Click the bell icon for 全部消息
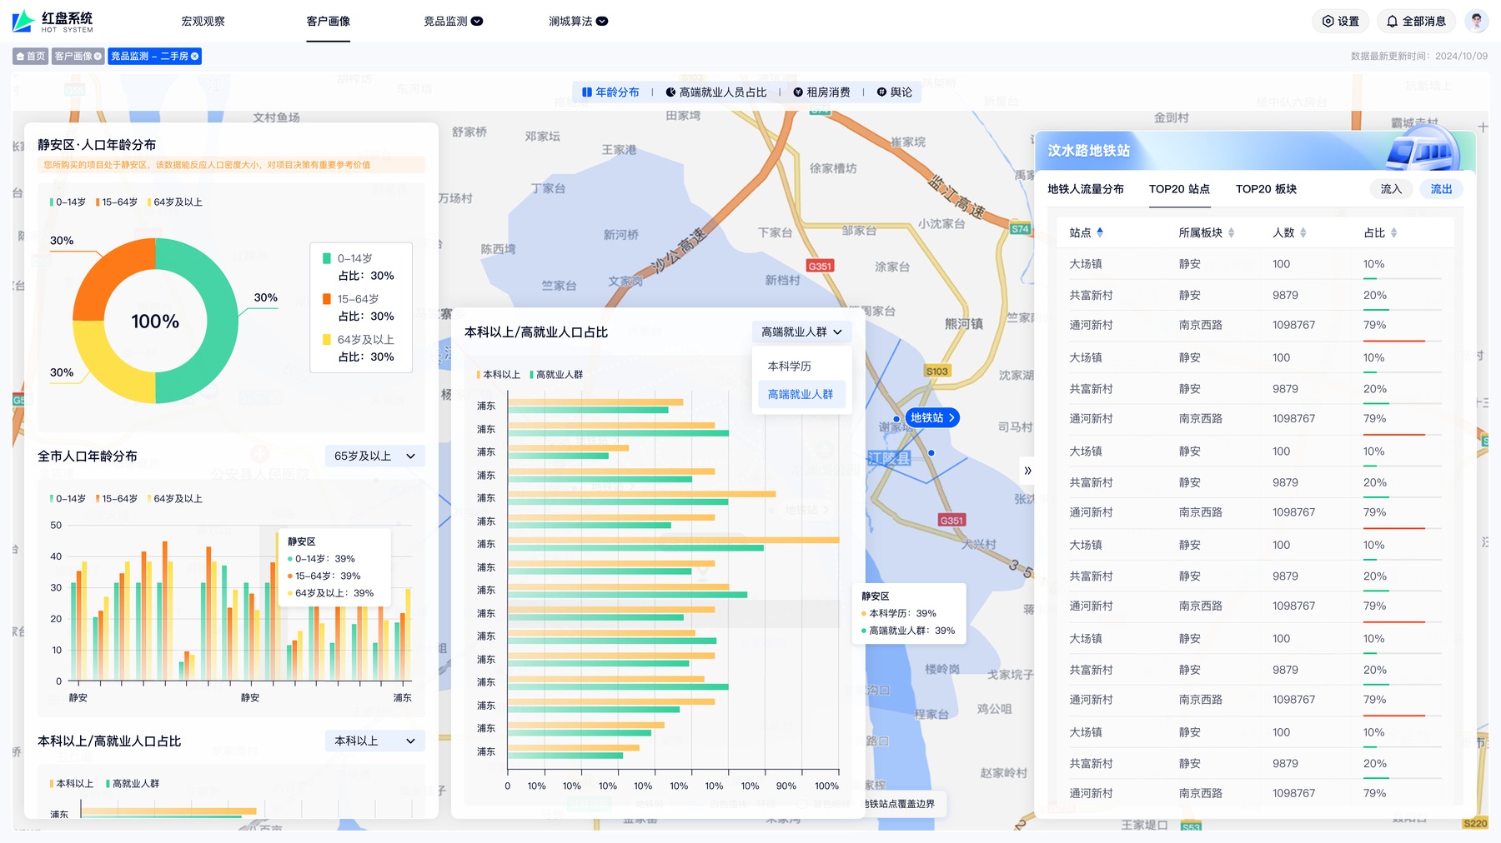 click(1393, 22)
